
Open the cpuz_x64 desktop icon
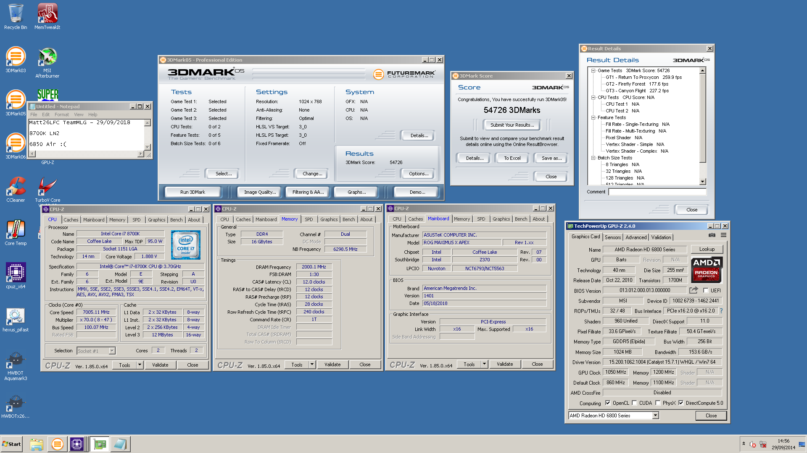coord(16,276)
